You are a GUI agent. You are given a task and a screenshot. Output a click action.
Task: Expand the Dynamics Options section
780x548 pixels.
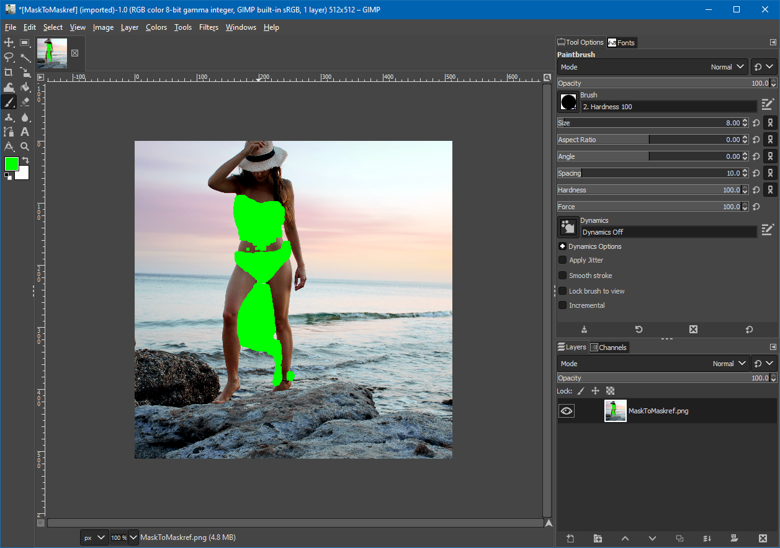click(562, 246)
